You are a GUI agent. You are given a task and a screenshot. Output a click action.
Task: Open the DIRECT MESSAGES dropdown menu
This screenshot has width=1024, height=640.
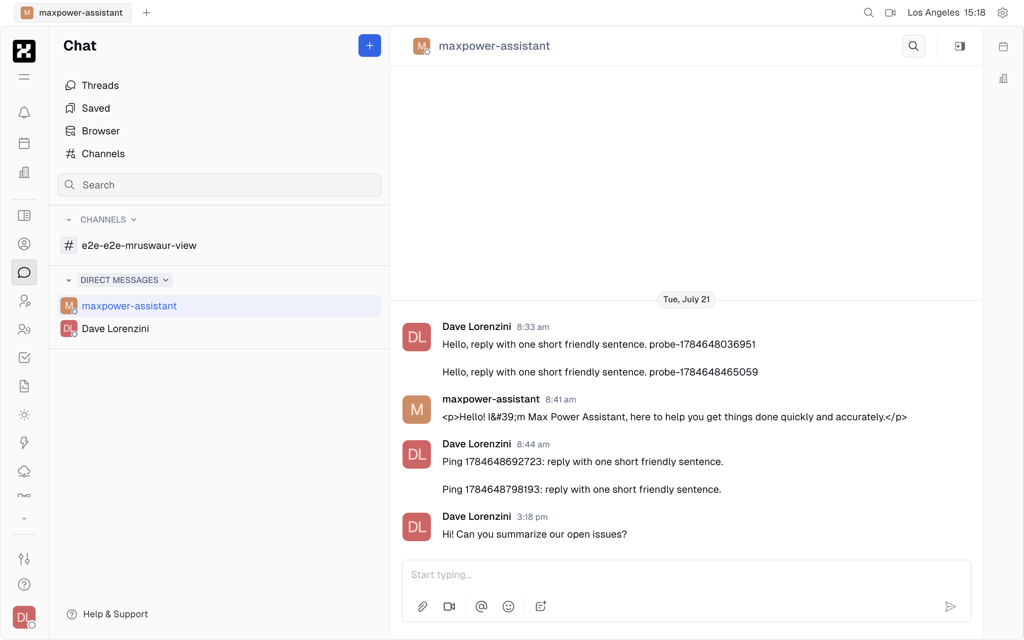pyautogui.click(x=125, y=280)
